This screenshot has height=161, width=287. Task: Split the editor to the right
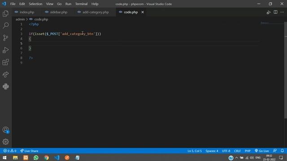click(x=275, y=12)
